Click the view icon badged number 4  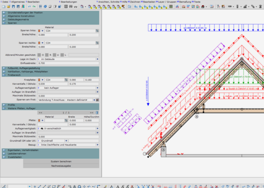[104, 6]
